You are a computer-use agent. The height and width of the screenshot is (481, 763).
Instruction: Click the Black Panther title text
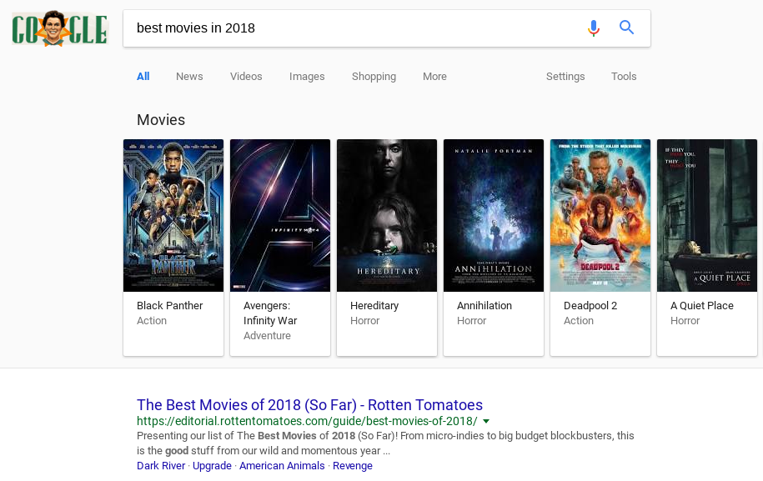[x=169, y=305]
